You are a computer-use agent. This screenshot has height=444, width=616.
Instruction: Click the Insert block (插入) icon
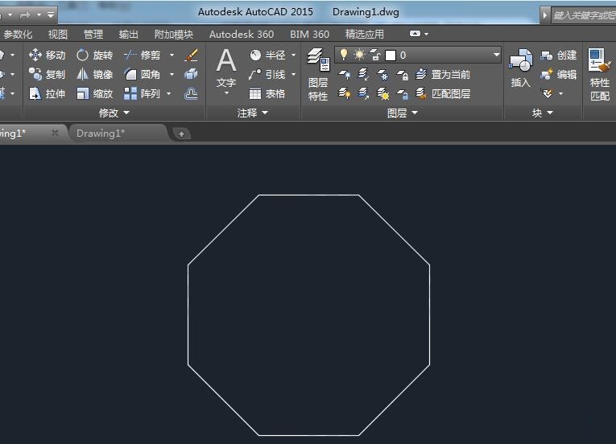[x=520, y=68]
